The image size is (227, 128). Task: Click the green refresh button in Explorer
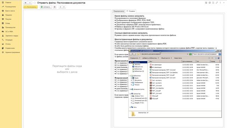click(x=190, y=54)
